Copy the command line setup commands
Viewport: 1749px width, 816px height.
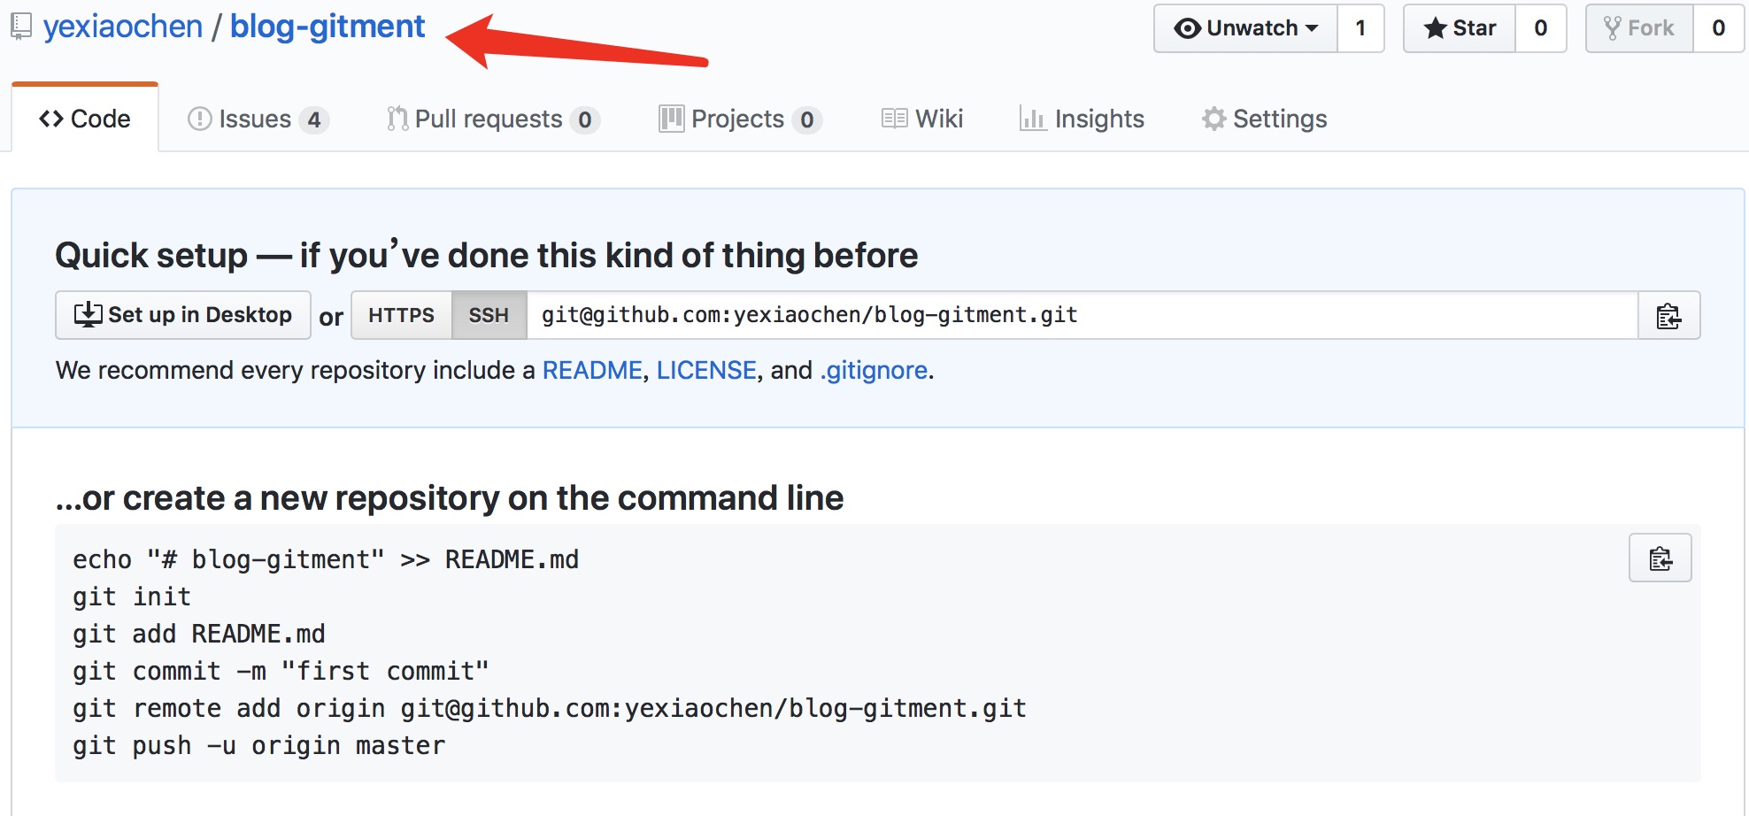tap(1660, 558)
